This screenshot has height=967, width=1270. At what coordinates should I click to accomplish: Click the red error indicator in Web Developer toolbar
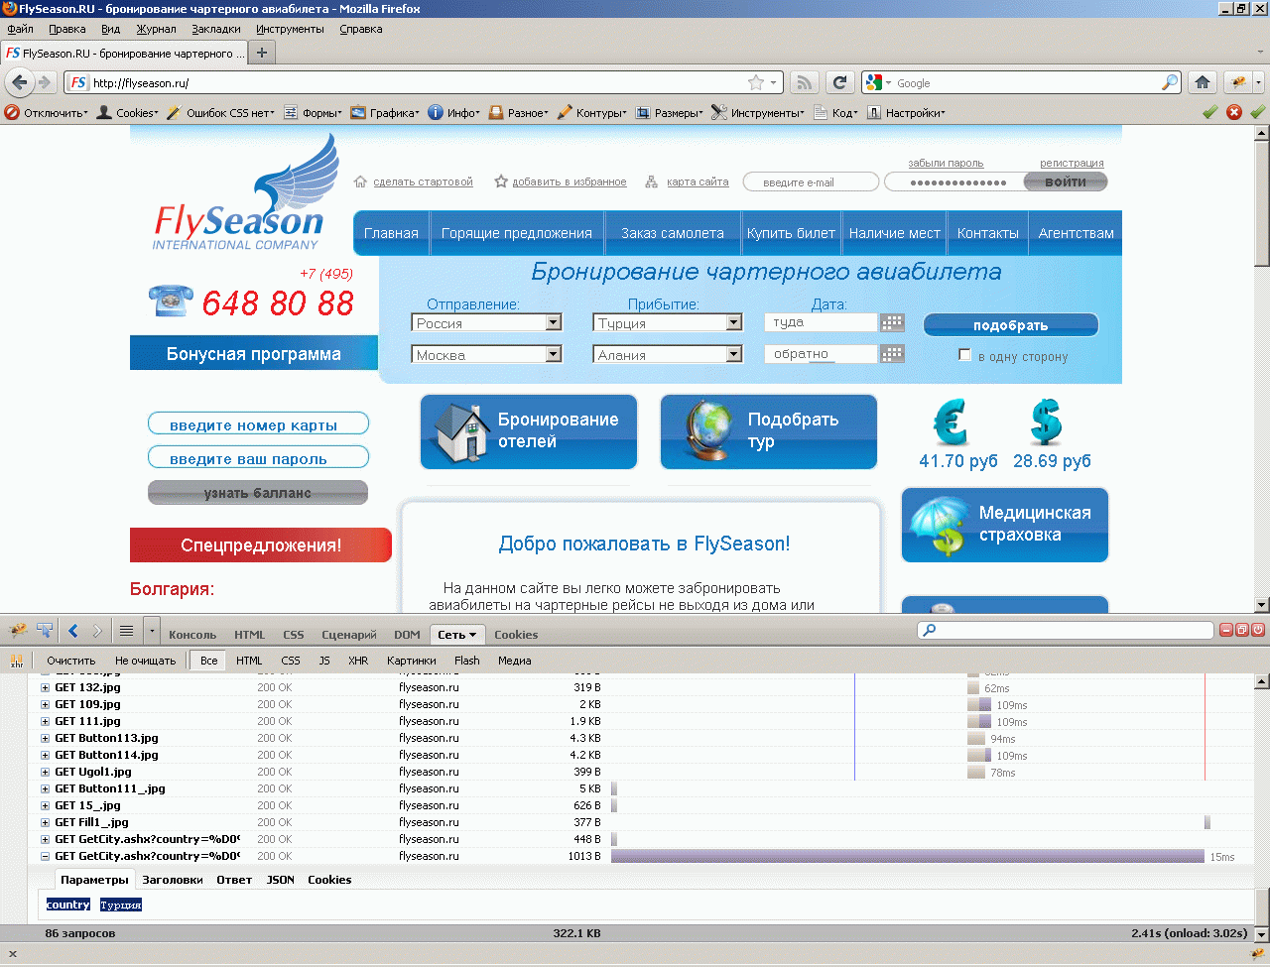click(x=1234, y=112)
